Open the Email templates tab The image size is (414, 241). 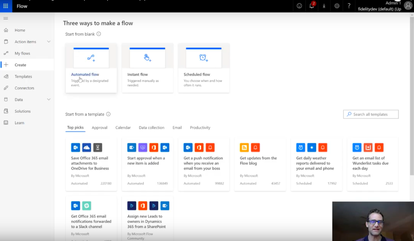(x=177, y=128)
